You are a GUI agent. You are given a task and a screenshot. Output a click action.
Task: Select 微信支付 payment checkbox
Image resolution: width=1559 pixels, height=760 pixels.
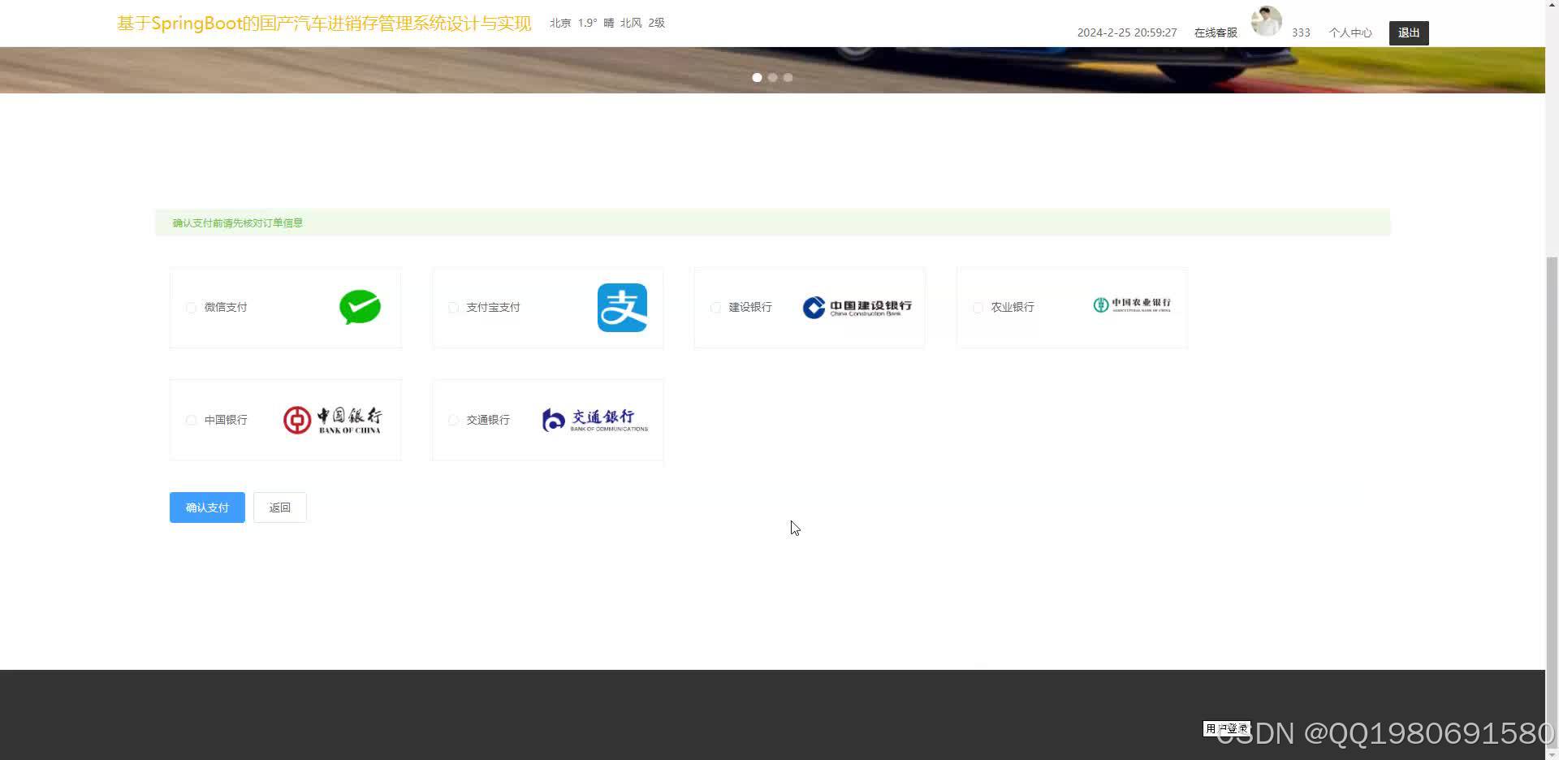(191, 308)
